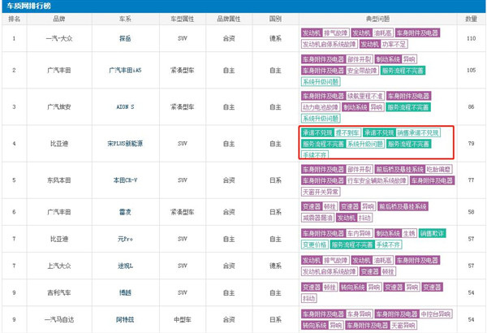Click the 变更价格 tag

(x=315, y=245)
